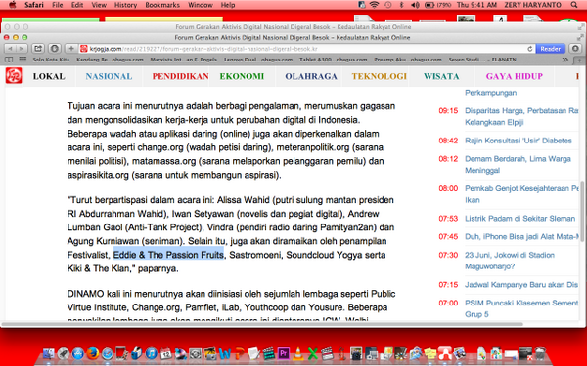Go to the EKONOMI section
Screen dimensions: 587x366
click(x=242, y=76)
